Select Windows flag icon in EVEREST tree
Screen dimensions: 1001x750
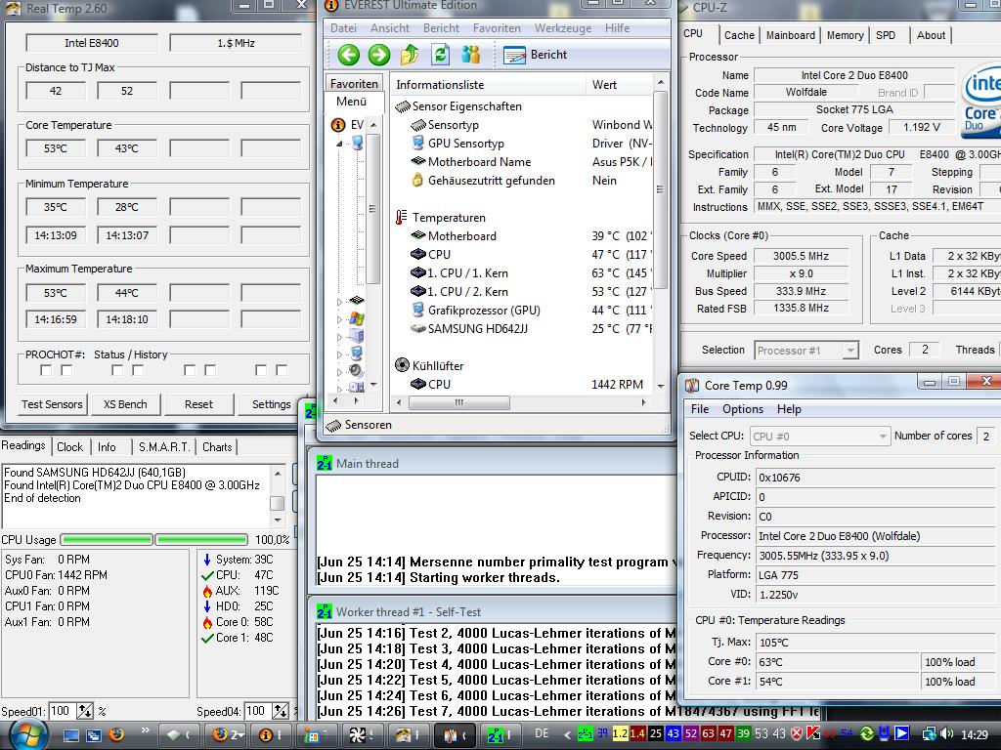click(357, 318)
